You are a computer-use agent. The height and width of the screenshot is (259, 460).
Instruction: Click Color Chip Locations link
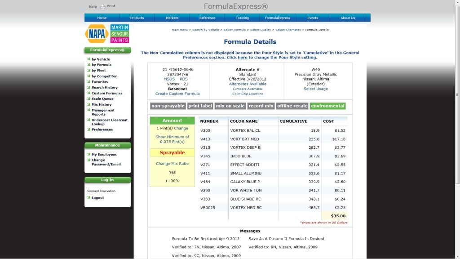pos(248,94)
